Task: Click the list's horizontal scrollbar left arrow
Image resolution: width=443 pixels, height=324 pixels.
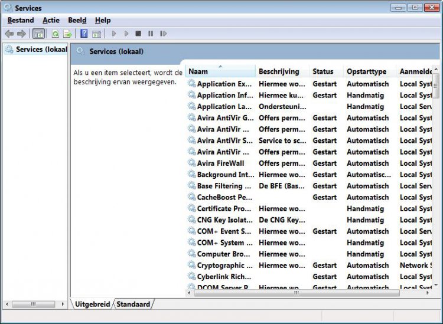Action: [189, 293]
